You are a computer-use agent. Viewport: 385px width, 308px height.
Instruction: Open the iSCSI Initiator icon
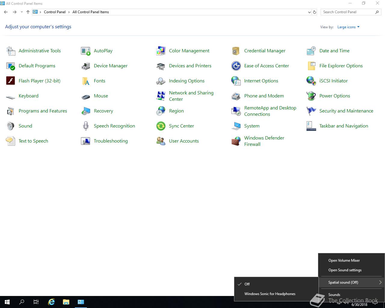coord(311,81)
